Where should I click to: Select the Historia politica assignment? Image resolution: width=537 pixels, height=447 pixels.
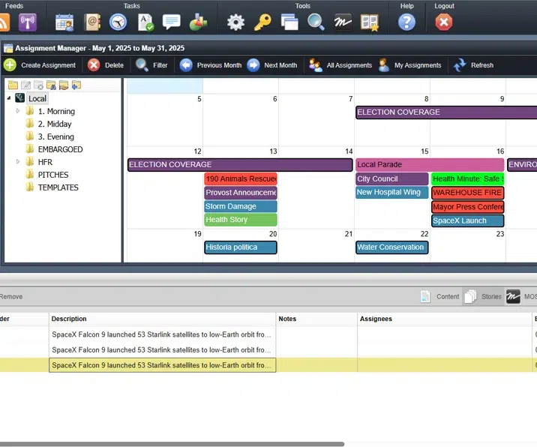coord(241,247)
